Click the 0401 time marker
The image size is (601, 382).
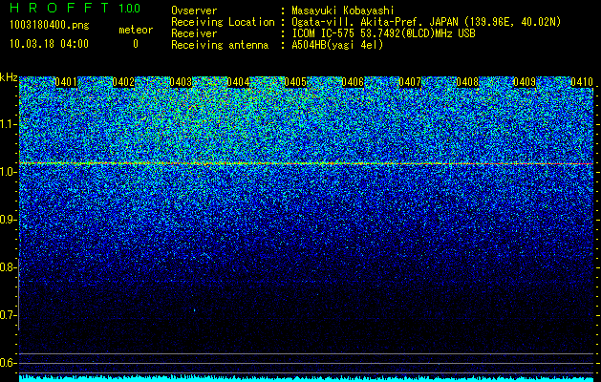pos(66,82)
